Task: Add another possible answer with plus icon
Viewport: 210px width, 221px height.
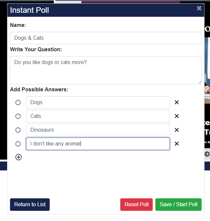Action: point(19,157)
